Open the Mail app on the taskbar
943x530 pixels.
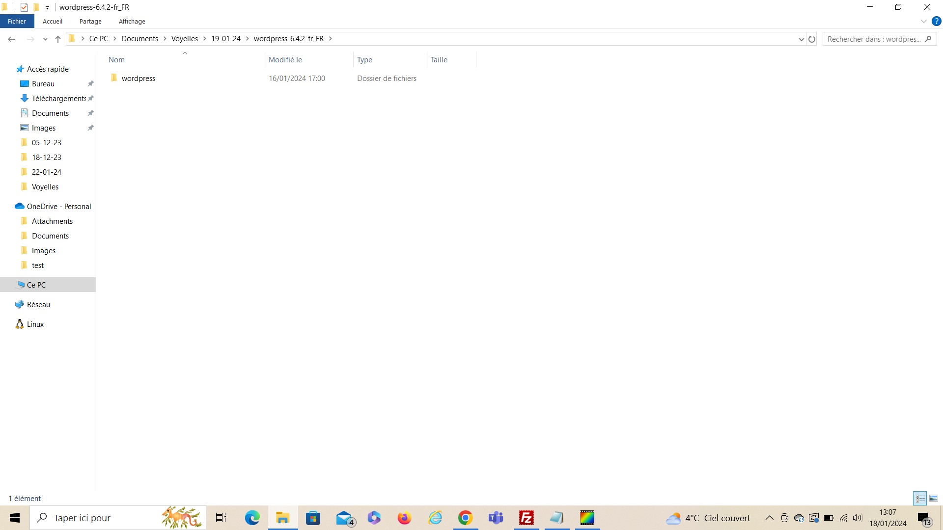pyautogui.click(x=345, y=518)
